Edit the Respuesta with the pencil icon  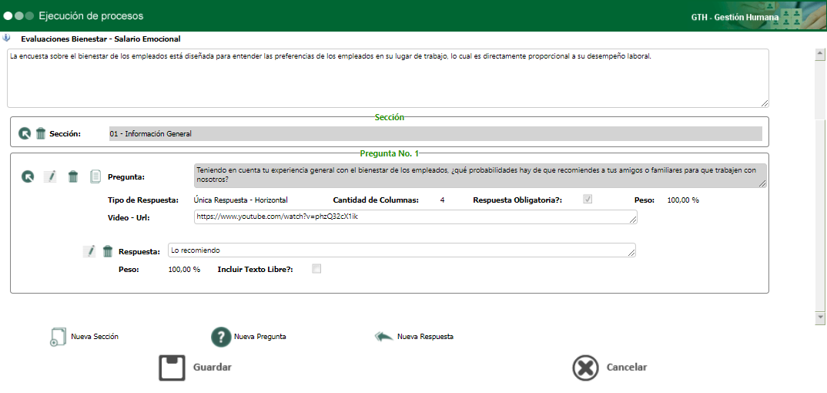(89, 251)
